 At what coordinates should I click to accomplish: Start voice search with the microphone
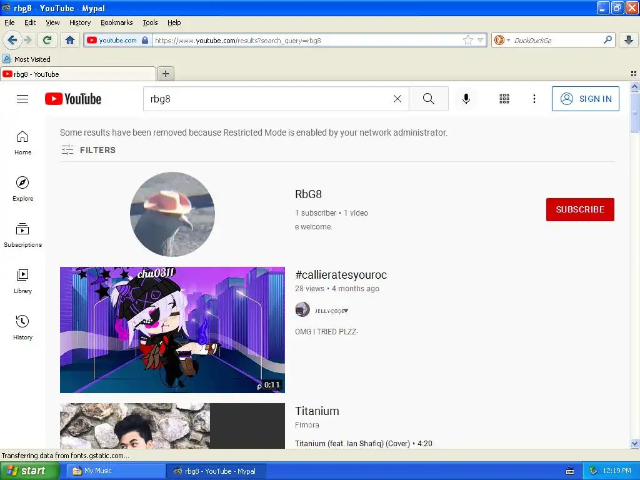466,99
